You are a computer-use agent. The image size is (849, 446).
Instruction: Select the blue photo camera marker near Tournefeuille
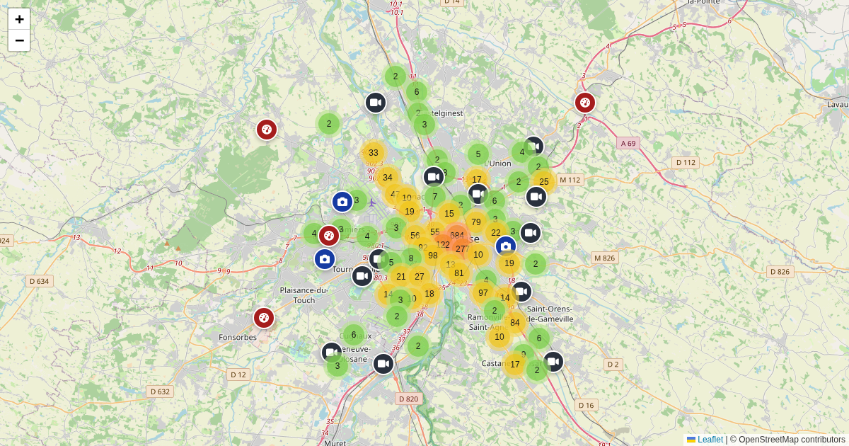[325, 259]
